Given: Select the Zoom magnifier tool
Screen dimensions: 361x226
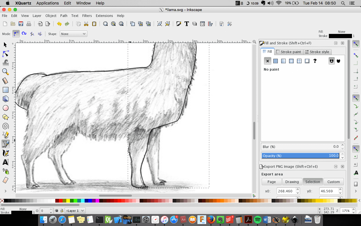Looking at the screenshot, I should click(x=5, y=71).
